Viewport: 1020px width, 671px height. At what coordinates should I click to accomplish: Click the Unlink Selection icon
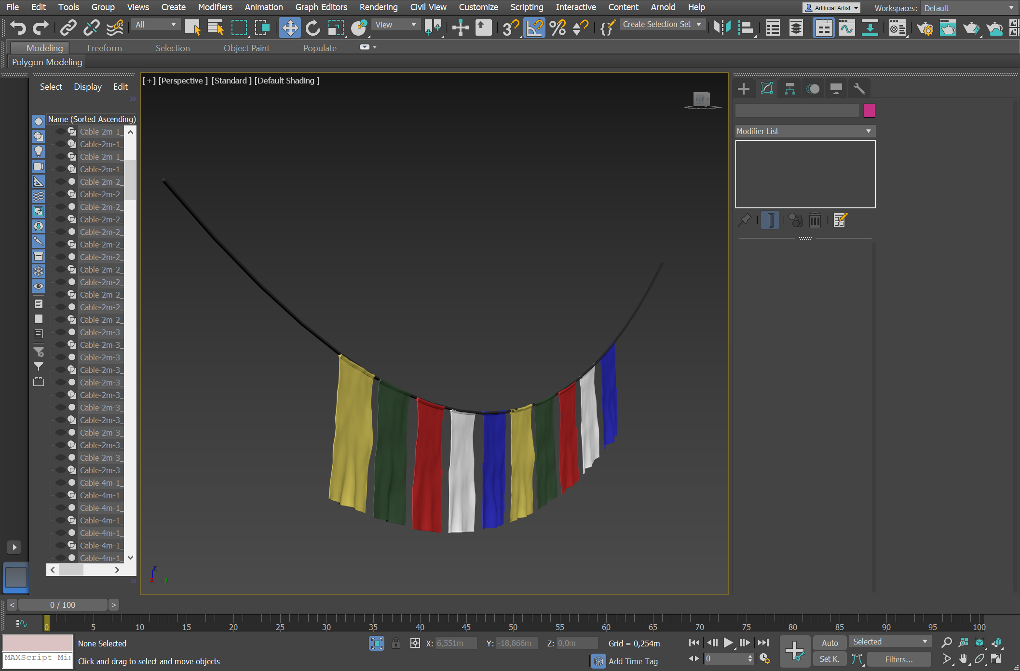click(91, 27)
